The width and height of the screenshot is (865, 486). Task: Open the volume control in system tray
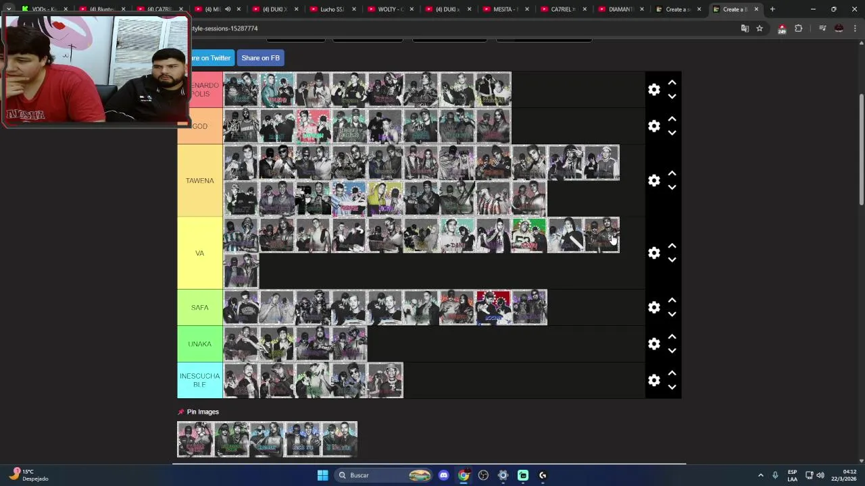pyautogui.click(x=820, y=475)
